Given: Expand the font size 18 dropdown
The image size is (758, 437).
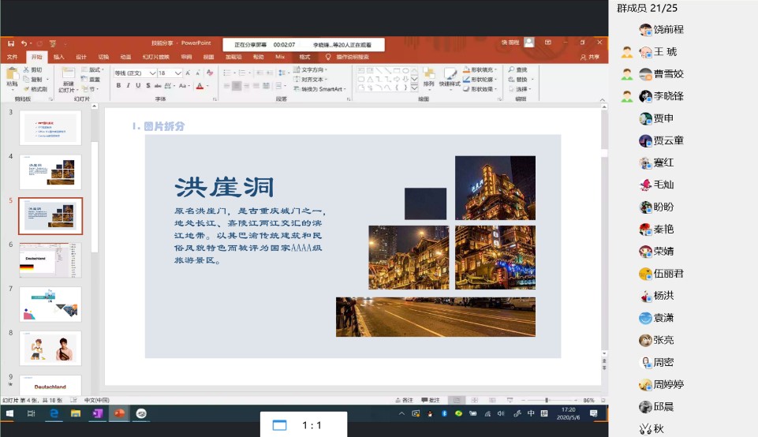Looking at the screenshot, I should pyautogui.click(x=178, y=73).
